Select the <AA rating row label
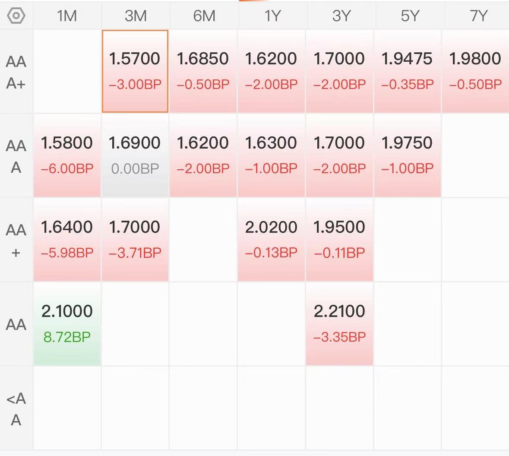The height and width of the screenshot is (456, 509). [16, 408]
